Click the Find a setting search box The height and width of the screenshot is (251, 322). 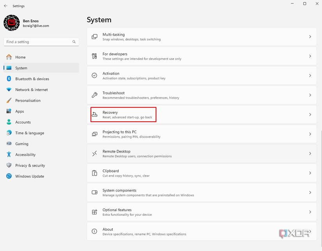pyautogui.click(x=41, y=42)
